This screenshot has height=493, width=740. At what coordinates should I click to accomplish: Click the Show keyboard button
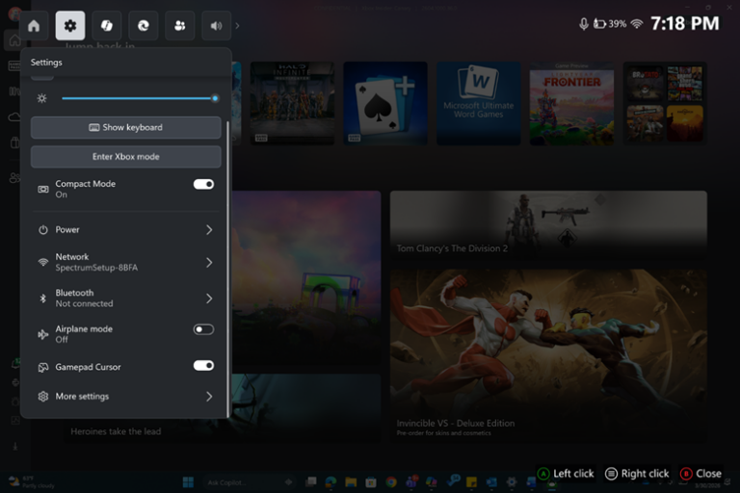(x=125, y=127)
